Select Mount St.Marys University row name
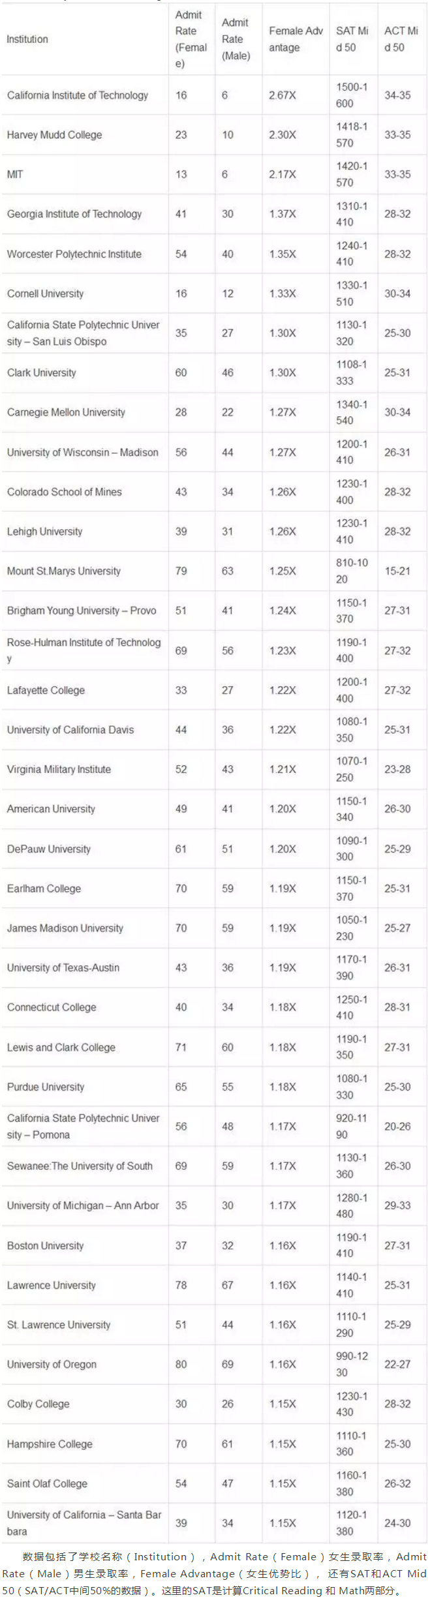430x1604 pixels. (64, 571)
